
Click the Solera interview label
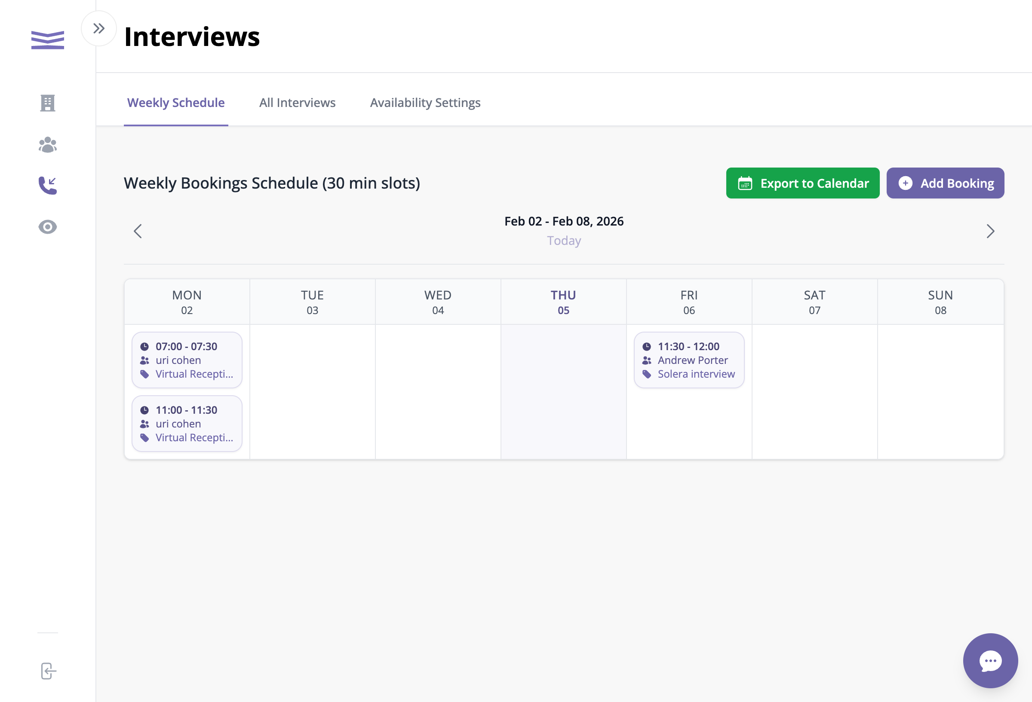pyautogui.click(x=696, y=374)
